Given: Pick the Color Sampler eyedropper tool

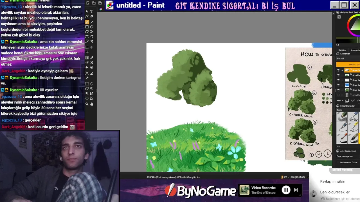Looking at the screenshot, I should pos(92,58).
